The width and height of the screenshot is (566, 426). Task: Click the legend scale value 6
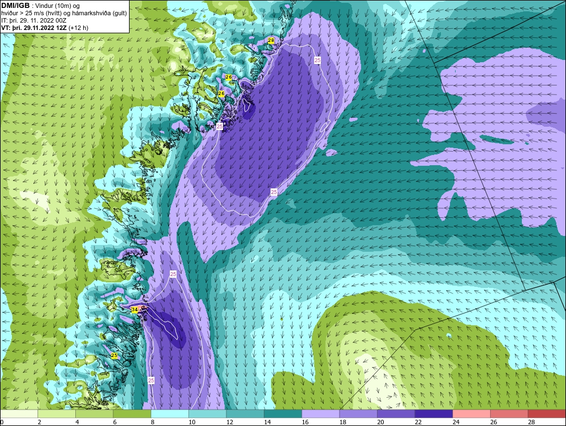click(x=115, y=422)
